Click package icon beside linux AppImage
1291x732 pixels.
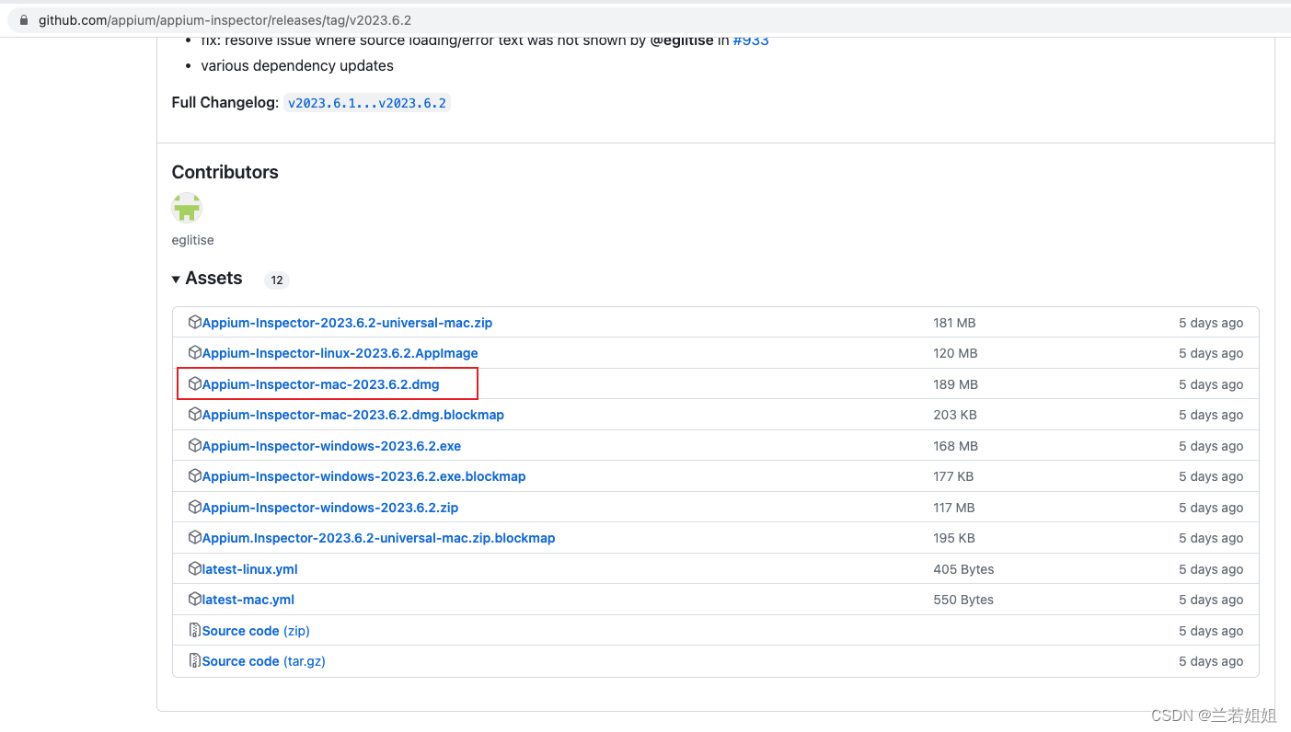[x=194, y=352]
